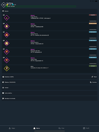Expand the Animal section
The image size is (99, 132).
49,88
